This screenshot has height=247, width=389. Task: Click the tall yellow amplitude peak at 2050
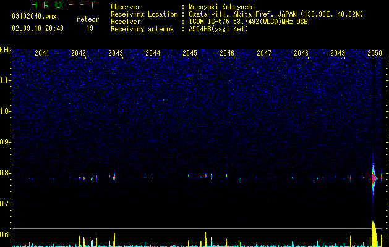374,234
